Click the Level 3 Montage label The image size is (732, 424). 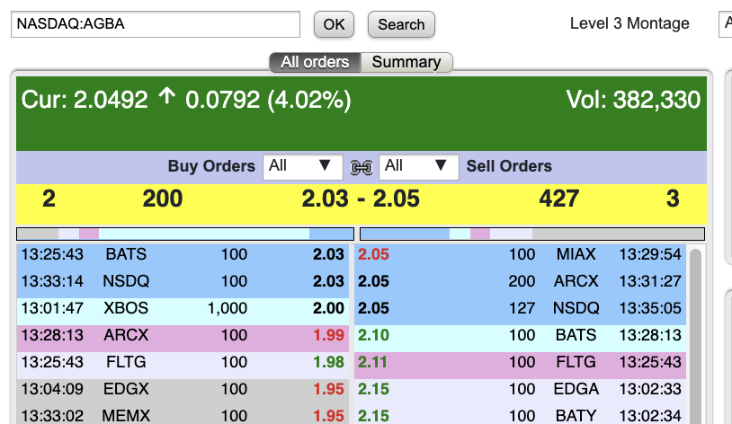[629, 23]
